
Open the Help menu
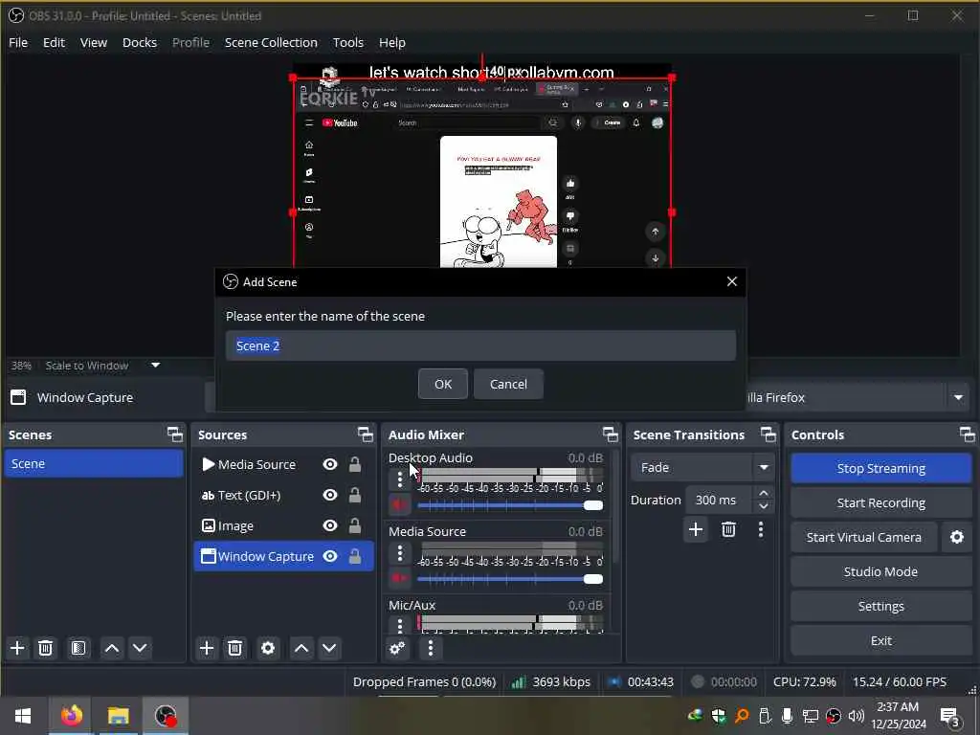(x=392, y=42)
